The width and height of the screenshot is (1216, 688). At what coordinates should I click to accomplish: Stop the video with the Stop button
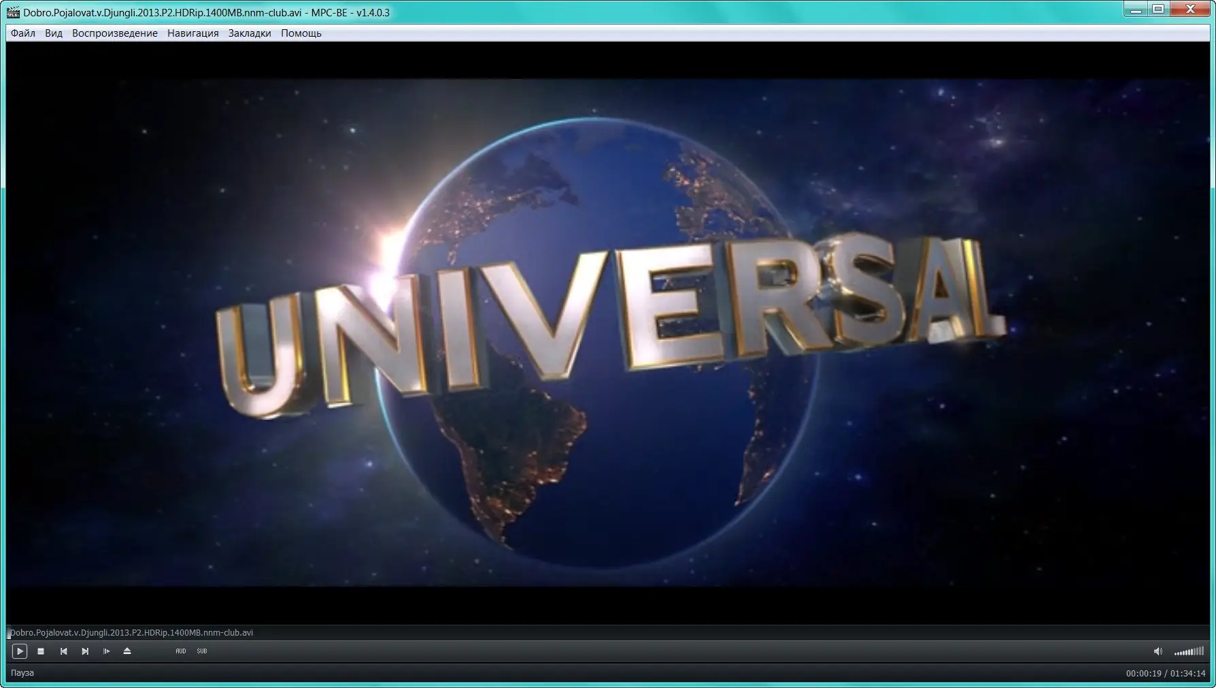tap(41, 651)
